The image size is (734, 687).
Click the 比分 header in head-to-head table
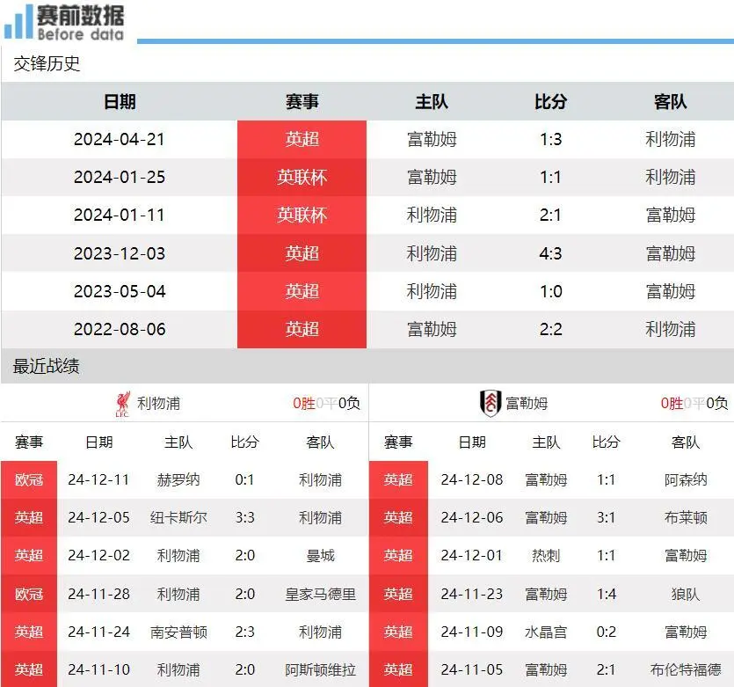coord(550,102)
